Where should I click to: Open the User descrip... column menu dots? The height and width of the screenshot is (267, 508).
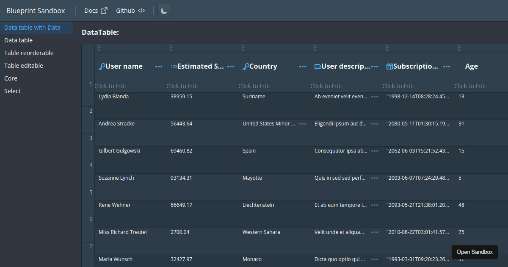(x=375, y=67)
